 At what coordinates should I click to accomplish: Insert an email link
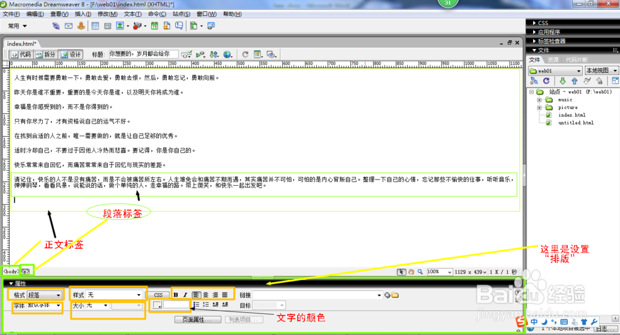click(68, 26)
